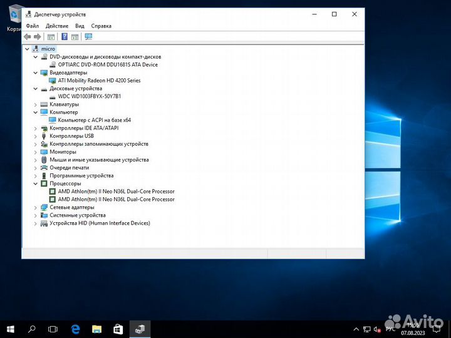
Task: Select Компьютер с ACPI на базе x64
Action: [95, 120]
